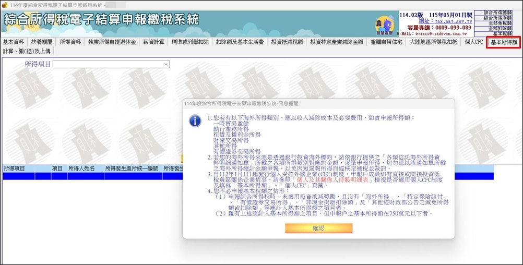This screenshot has height=265, width=523.
Task: Switch to the 基本資料 tab
Action: point(14,42)
